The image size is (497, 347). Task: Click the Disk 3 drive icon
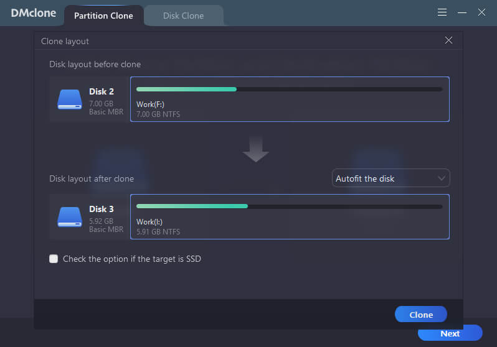70,216
